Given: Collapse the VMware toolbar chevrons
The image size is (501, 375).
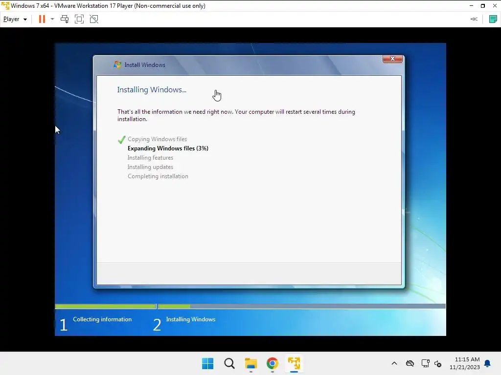Looking at the screenshot, I should (x=474, y=19).
